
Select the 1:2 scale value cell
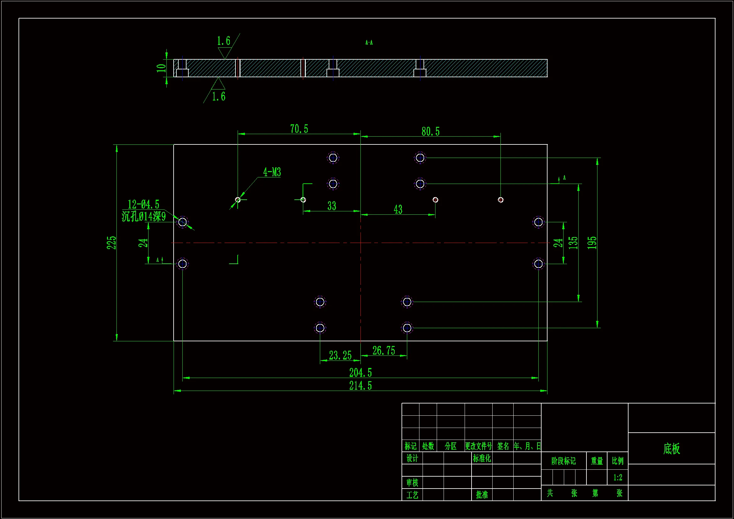[618, 478]
